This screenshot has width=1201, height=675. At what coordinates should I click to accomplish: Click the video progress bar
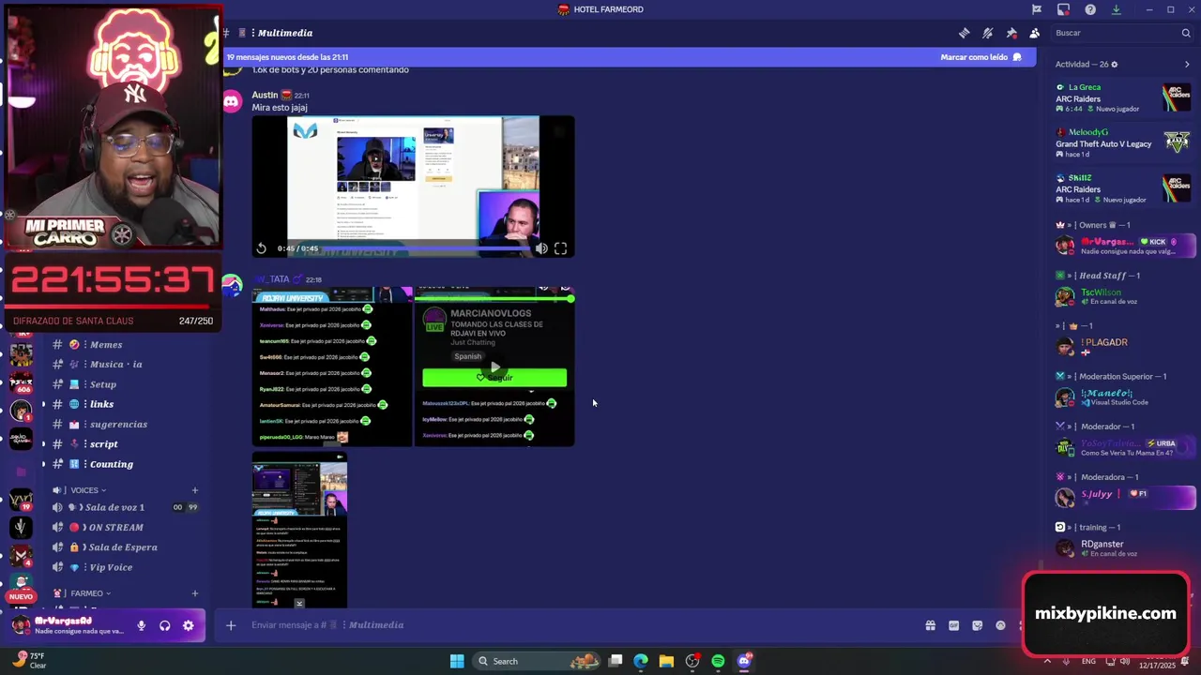[426, 248]
